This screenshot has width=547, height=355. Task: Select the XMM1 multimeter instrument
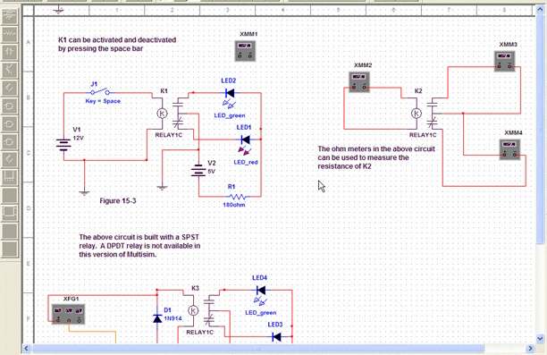[245, 51]
